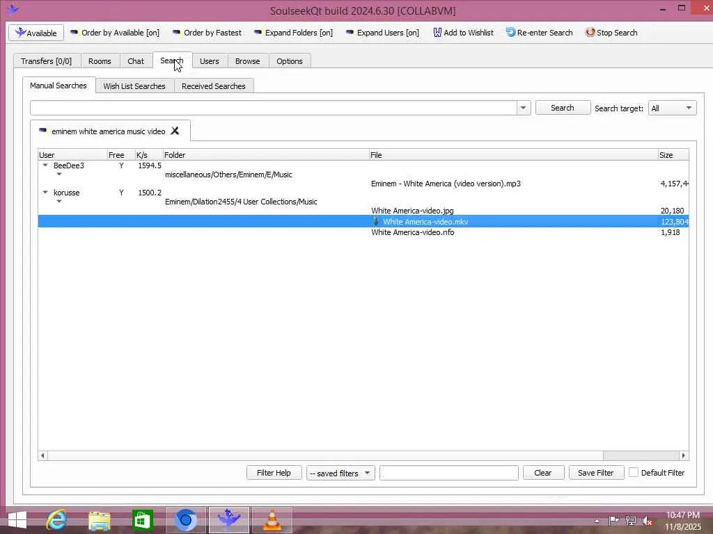Open the Windows Start button
Image resolution: width=713 pixels, height=534 pixels.
coord(17,520)
